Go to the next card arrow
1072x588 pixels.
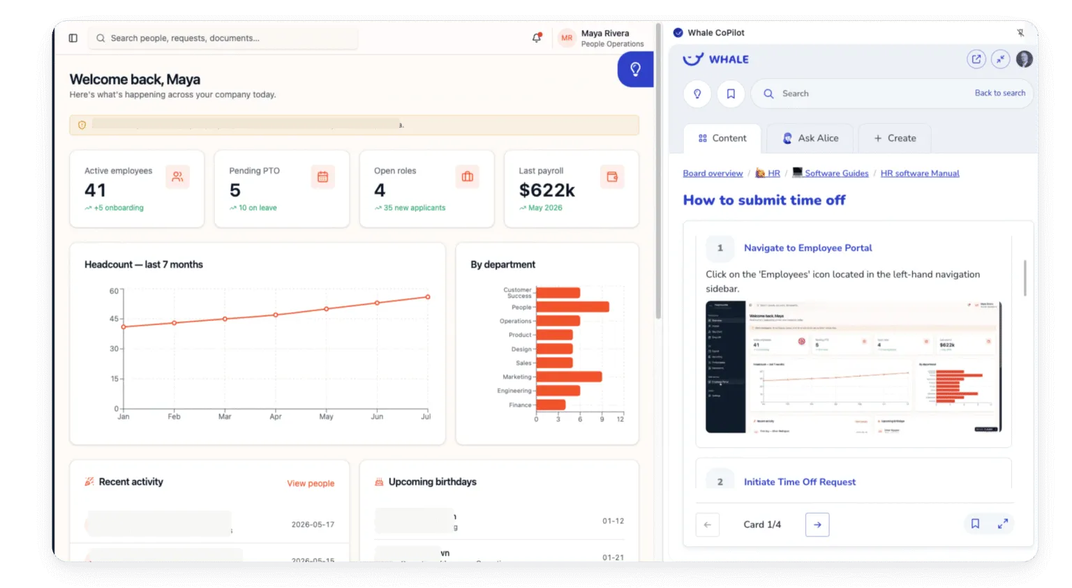point(817,525)
